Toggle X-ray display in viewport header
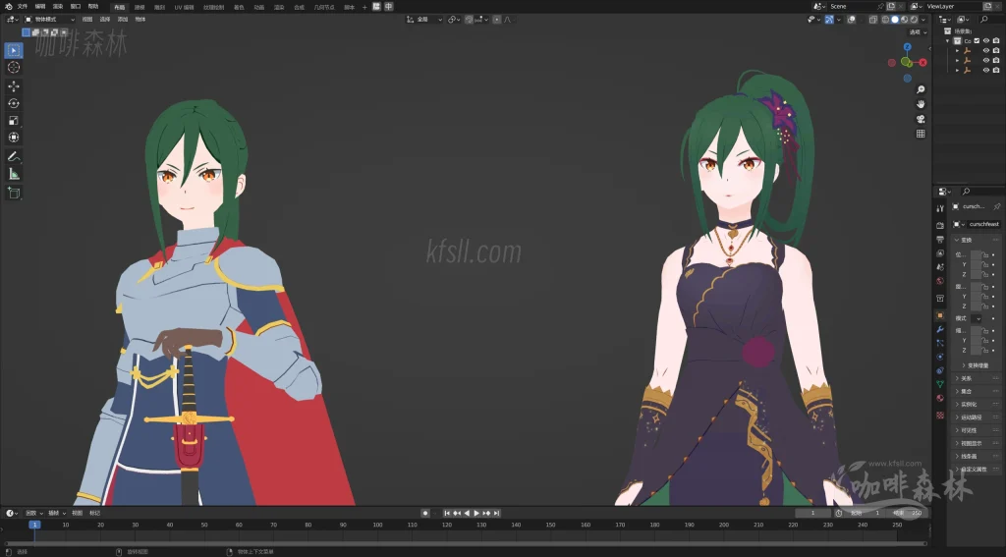Viewport: 1006px width, 557px height. pos(873,20)
